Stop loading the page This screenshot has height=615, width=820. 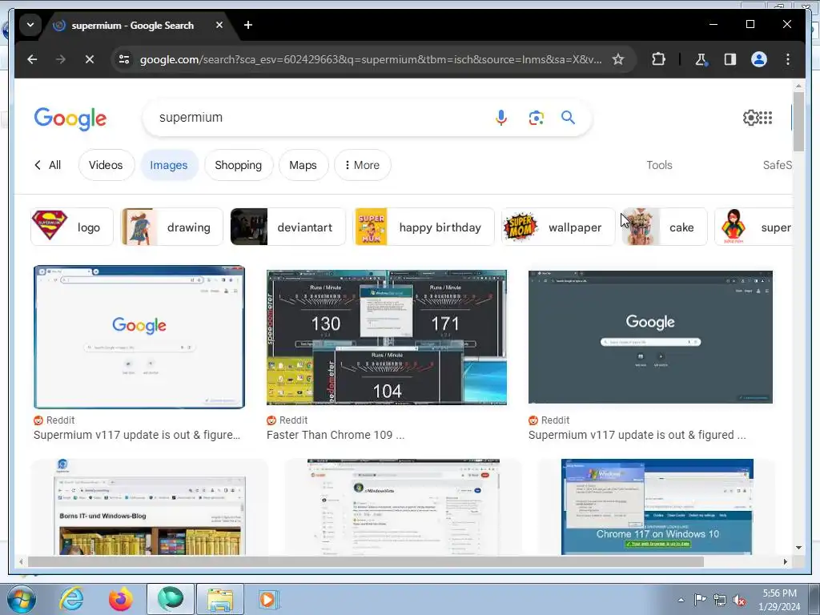pos(90,59)
